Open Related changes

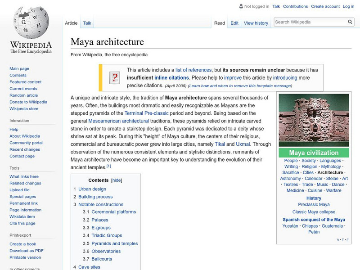25,183
